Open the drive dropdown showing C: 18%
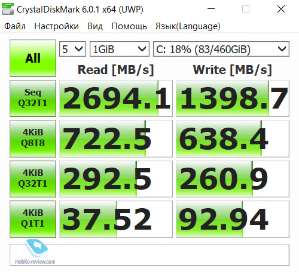The width and height of the screenshot is (299, 272). point(221,49)
